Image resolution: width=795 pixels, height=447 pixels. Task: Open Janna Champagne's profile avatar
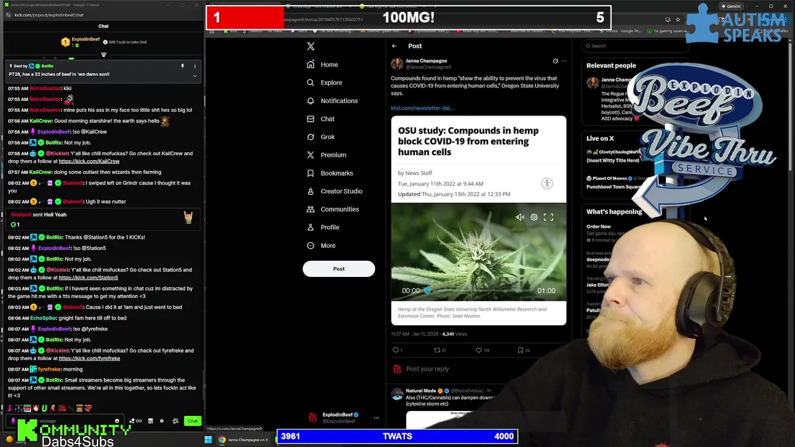(x=396, y=63)
